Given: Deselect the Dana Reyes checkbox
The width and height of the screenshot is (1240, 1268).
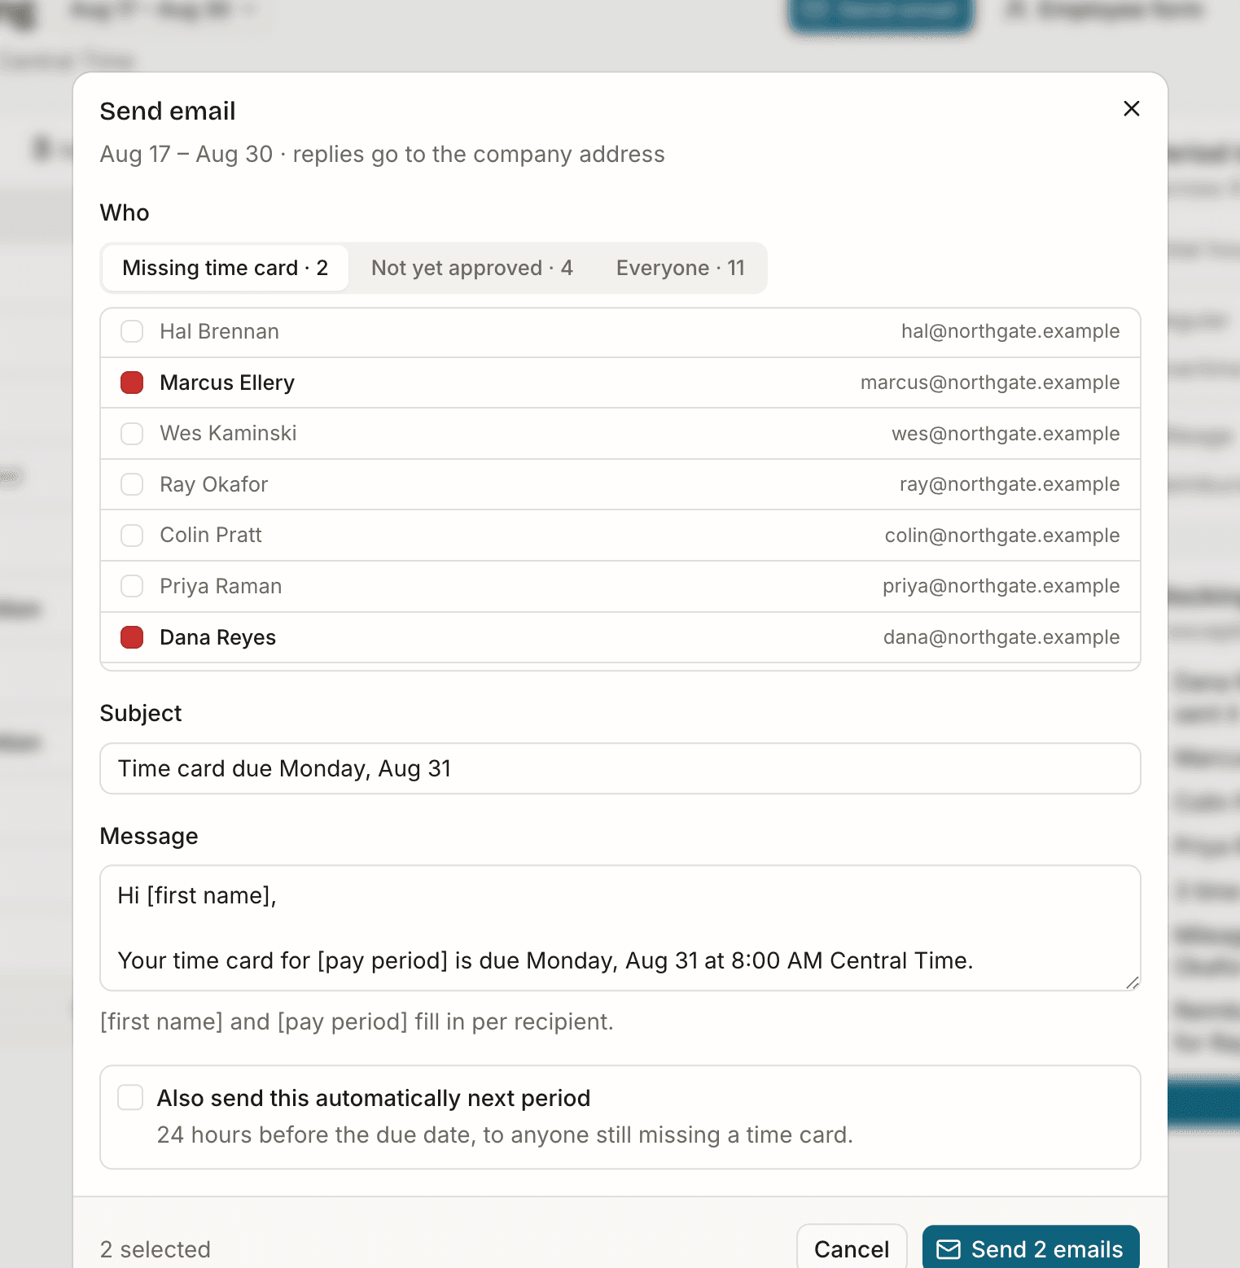Looking at the screenshot, I should 132,637.
